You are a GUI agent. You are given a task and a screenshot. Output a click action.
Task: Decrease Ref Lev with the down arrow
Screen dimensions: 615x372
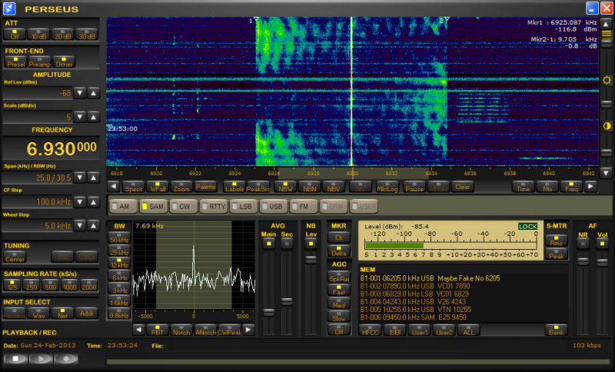(80, 93)
